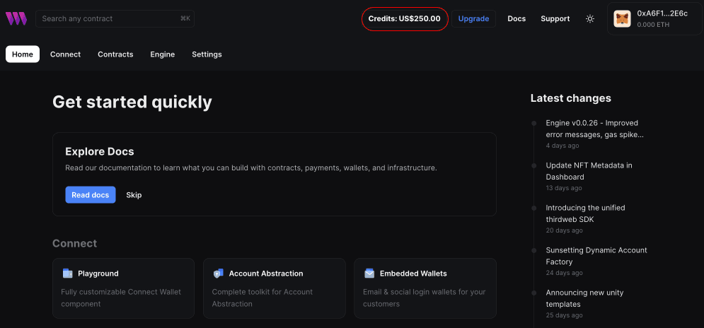Select the Settings tab
The image size is (704, 328).
point(207,54)
